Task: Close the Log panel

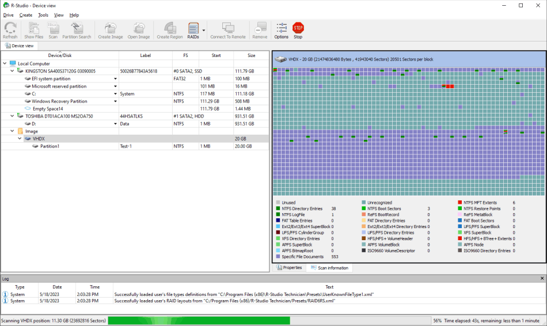Action: pyautogui.click(x=542, y=278)
